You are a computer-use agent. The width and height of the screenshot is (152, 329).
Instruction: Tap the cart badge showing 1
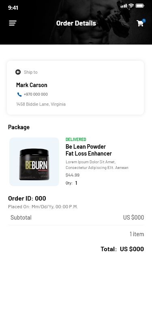coord(144,21)
